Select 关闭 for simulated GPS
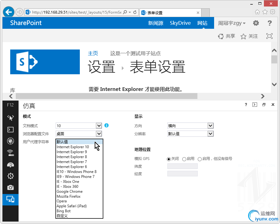Viewport: 280px width, 224px height. (x=169, y=159)
